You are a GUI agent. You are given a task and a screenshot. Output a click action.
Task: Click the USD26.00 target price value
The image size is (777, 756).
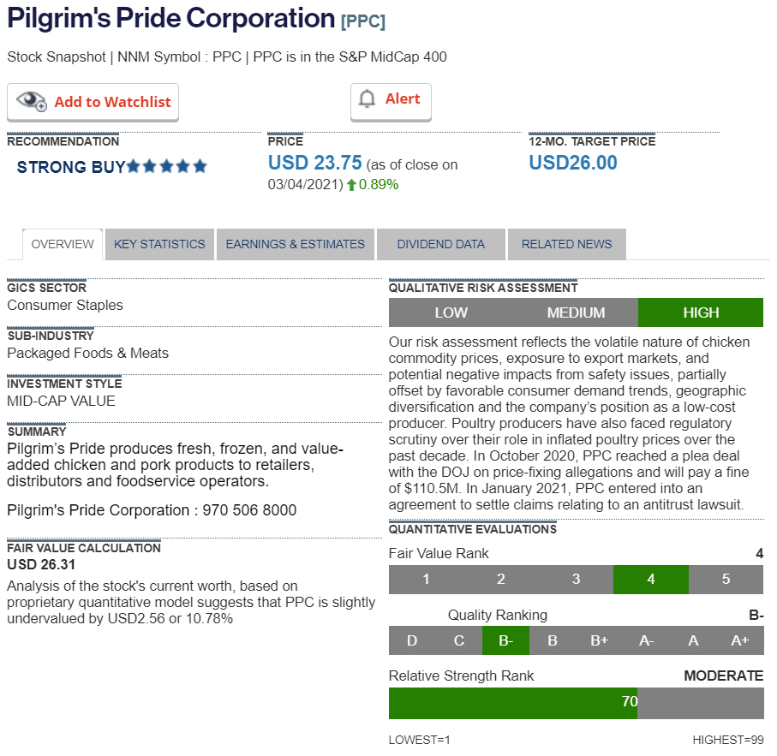[x=573, y=163]
